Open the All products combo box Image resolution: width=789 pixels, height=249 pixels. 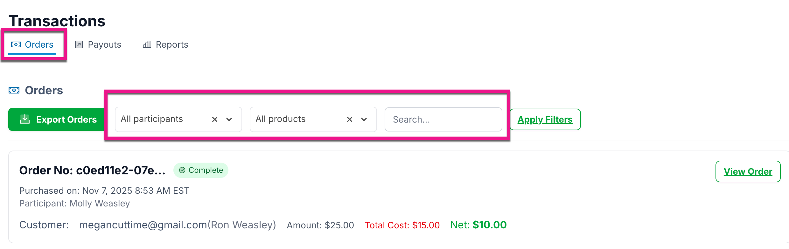(313, 119)
